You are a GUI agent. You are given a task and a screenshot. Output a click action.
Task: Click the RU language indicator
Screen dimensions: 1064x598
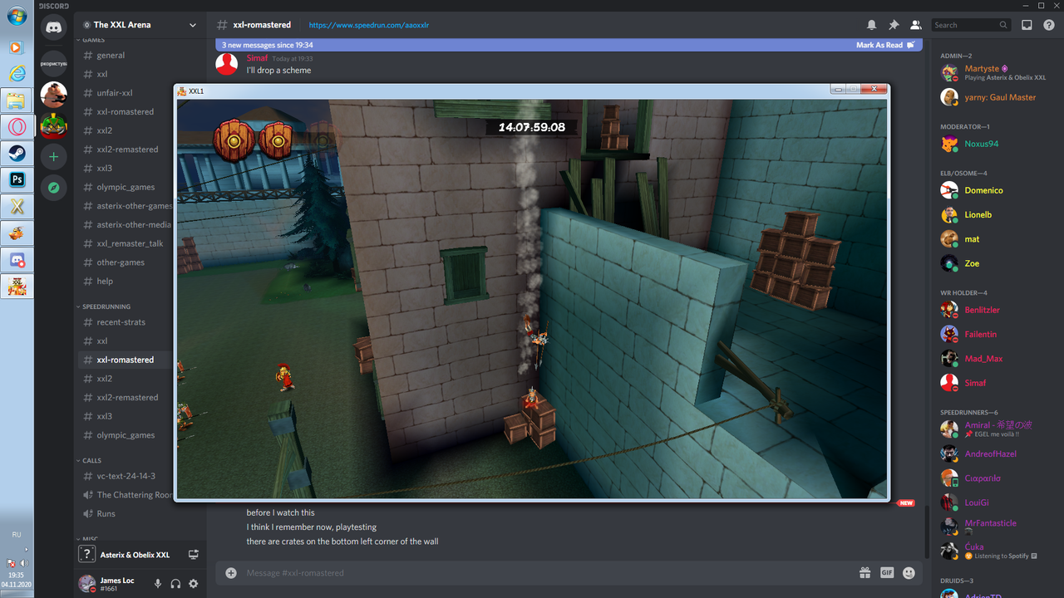pyautogui.click(x=17, y=535)
